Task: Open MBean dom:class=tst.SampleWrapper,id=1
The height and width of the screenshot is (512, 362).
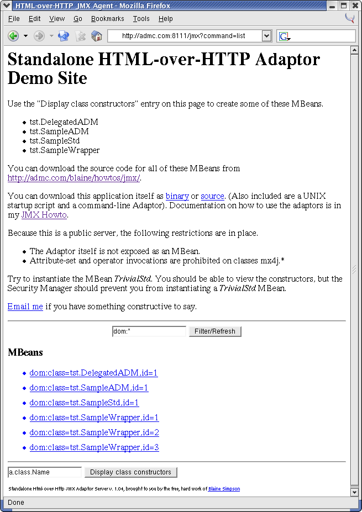Action: coord(94,418)
